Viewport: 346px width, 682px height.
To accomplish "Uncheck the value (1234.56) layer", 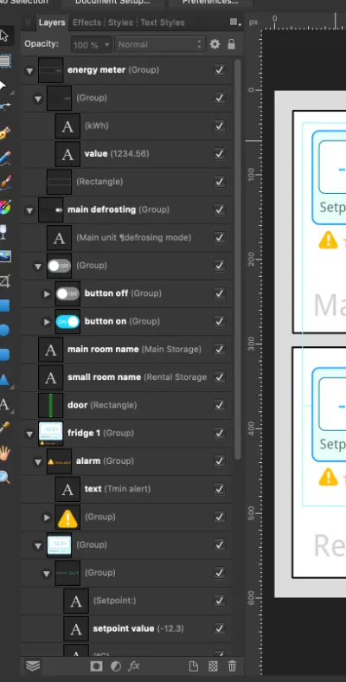I will (220, 153).
